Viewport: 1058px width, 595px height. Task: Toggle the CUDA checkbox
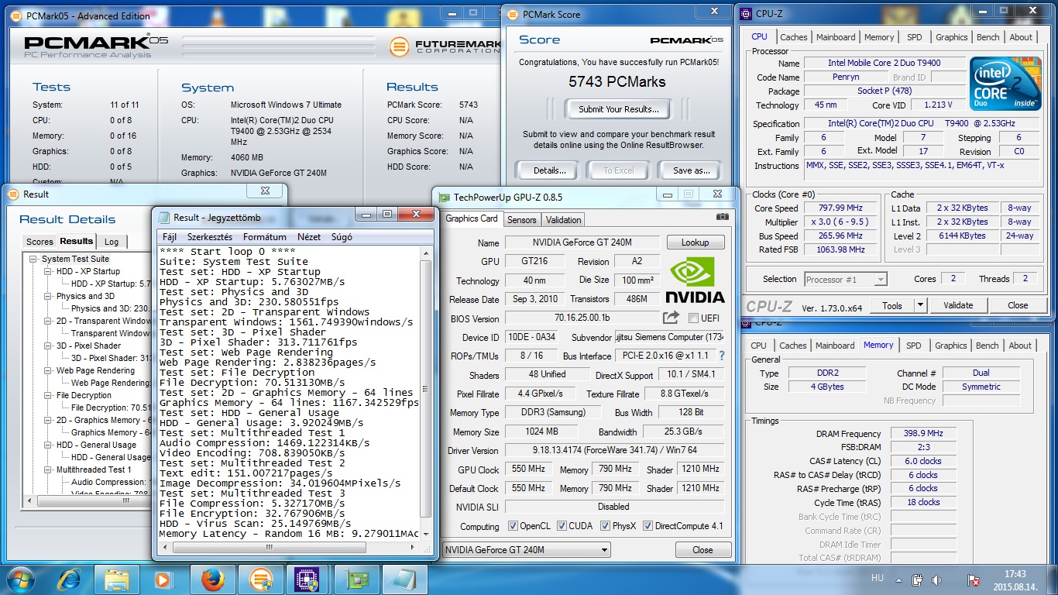tap(562, 527)
